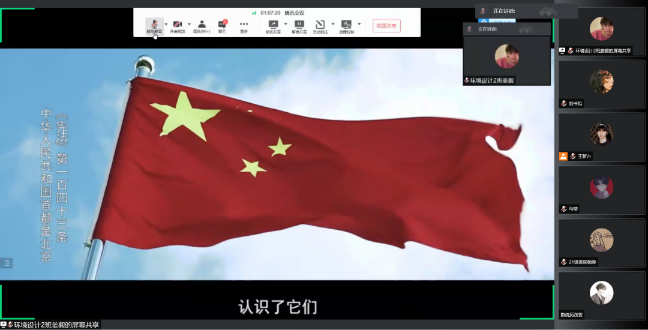This screenshot has width=648, height=330.
Task: Open the 成员(99+) members list
Action: click(x=202, y=25)
